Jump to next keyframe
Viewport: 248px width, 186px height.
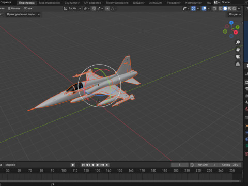(102, 165)
